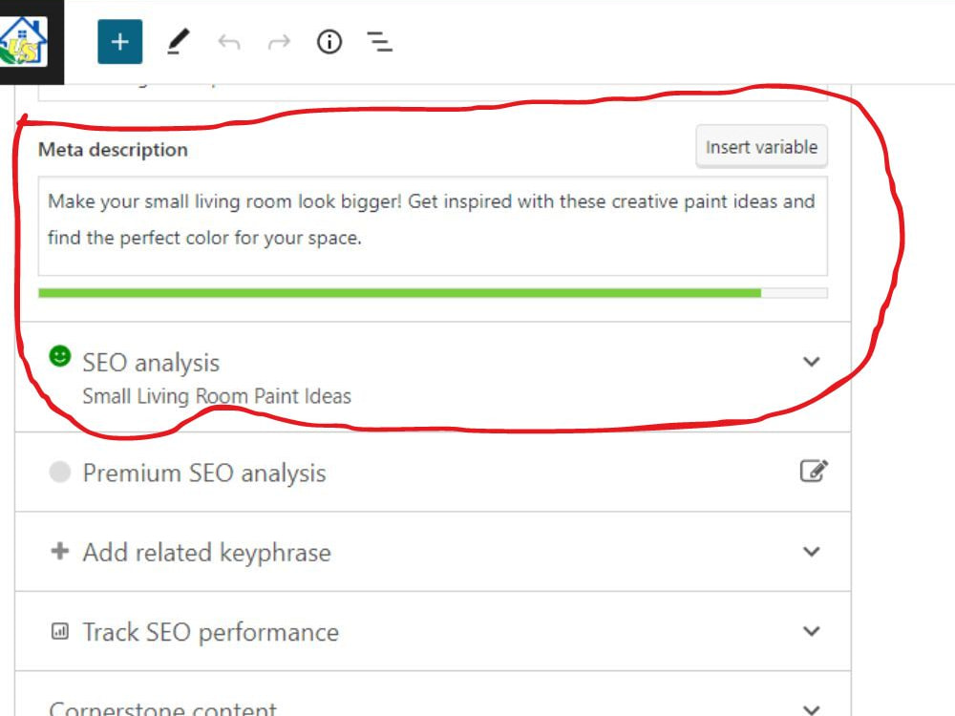Click the site logo home icon
955x716 pixels.
(25, 41)
